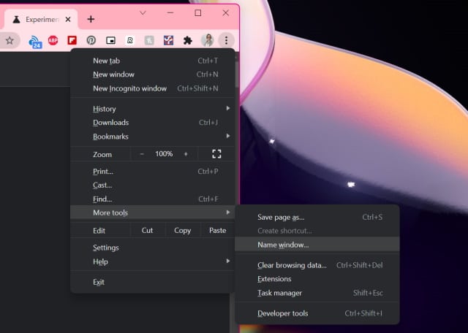This screenshot has height=333, width=468.
Task: Click the Flipboard extension icon
Action: [72, 41]
